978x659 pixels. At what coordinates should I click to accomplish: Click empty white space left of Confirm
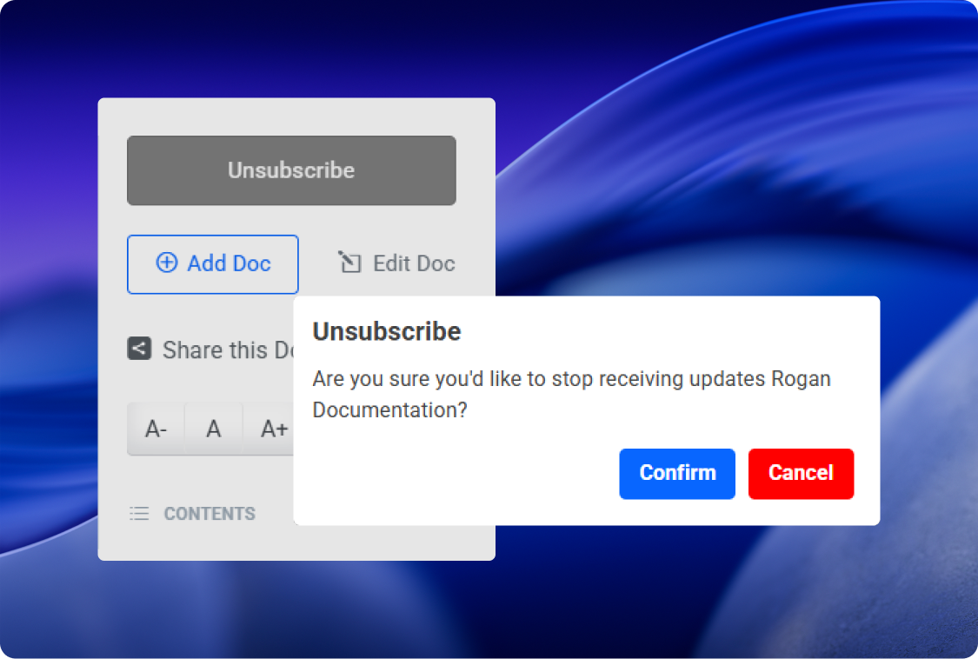[x=452, y=474]
